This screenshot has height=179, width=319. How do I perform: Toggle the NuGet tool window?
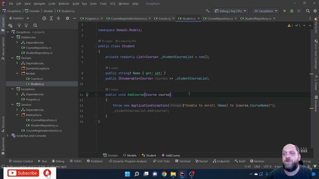(201, 161)
